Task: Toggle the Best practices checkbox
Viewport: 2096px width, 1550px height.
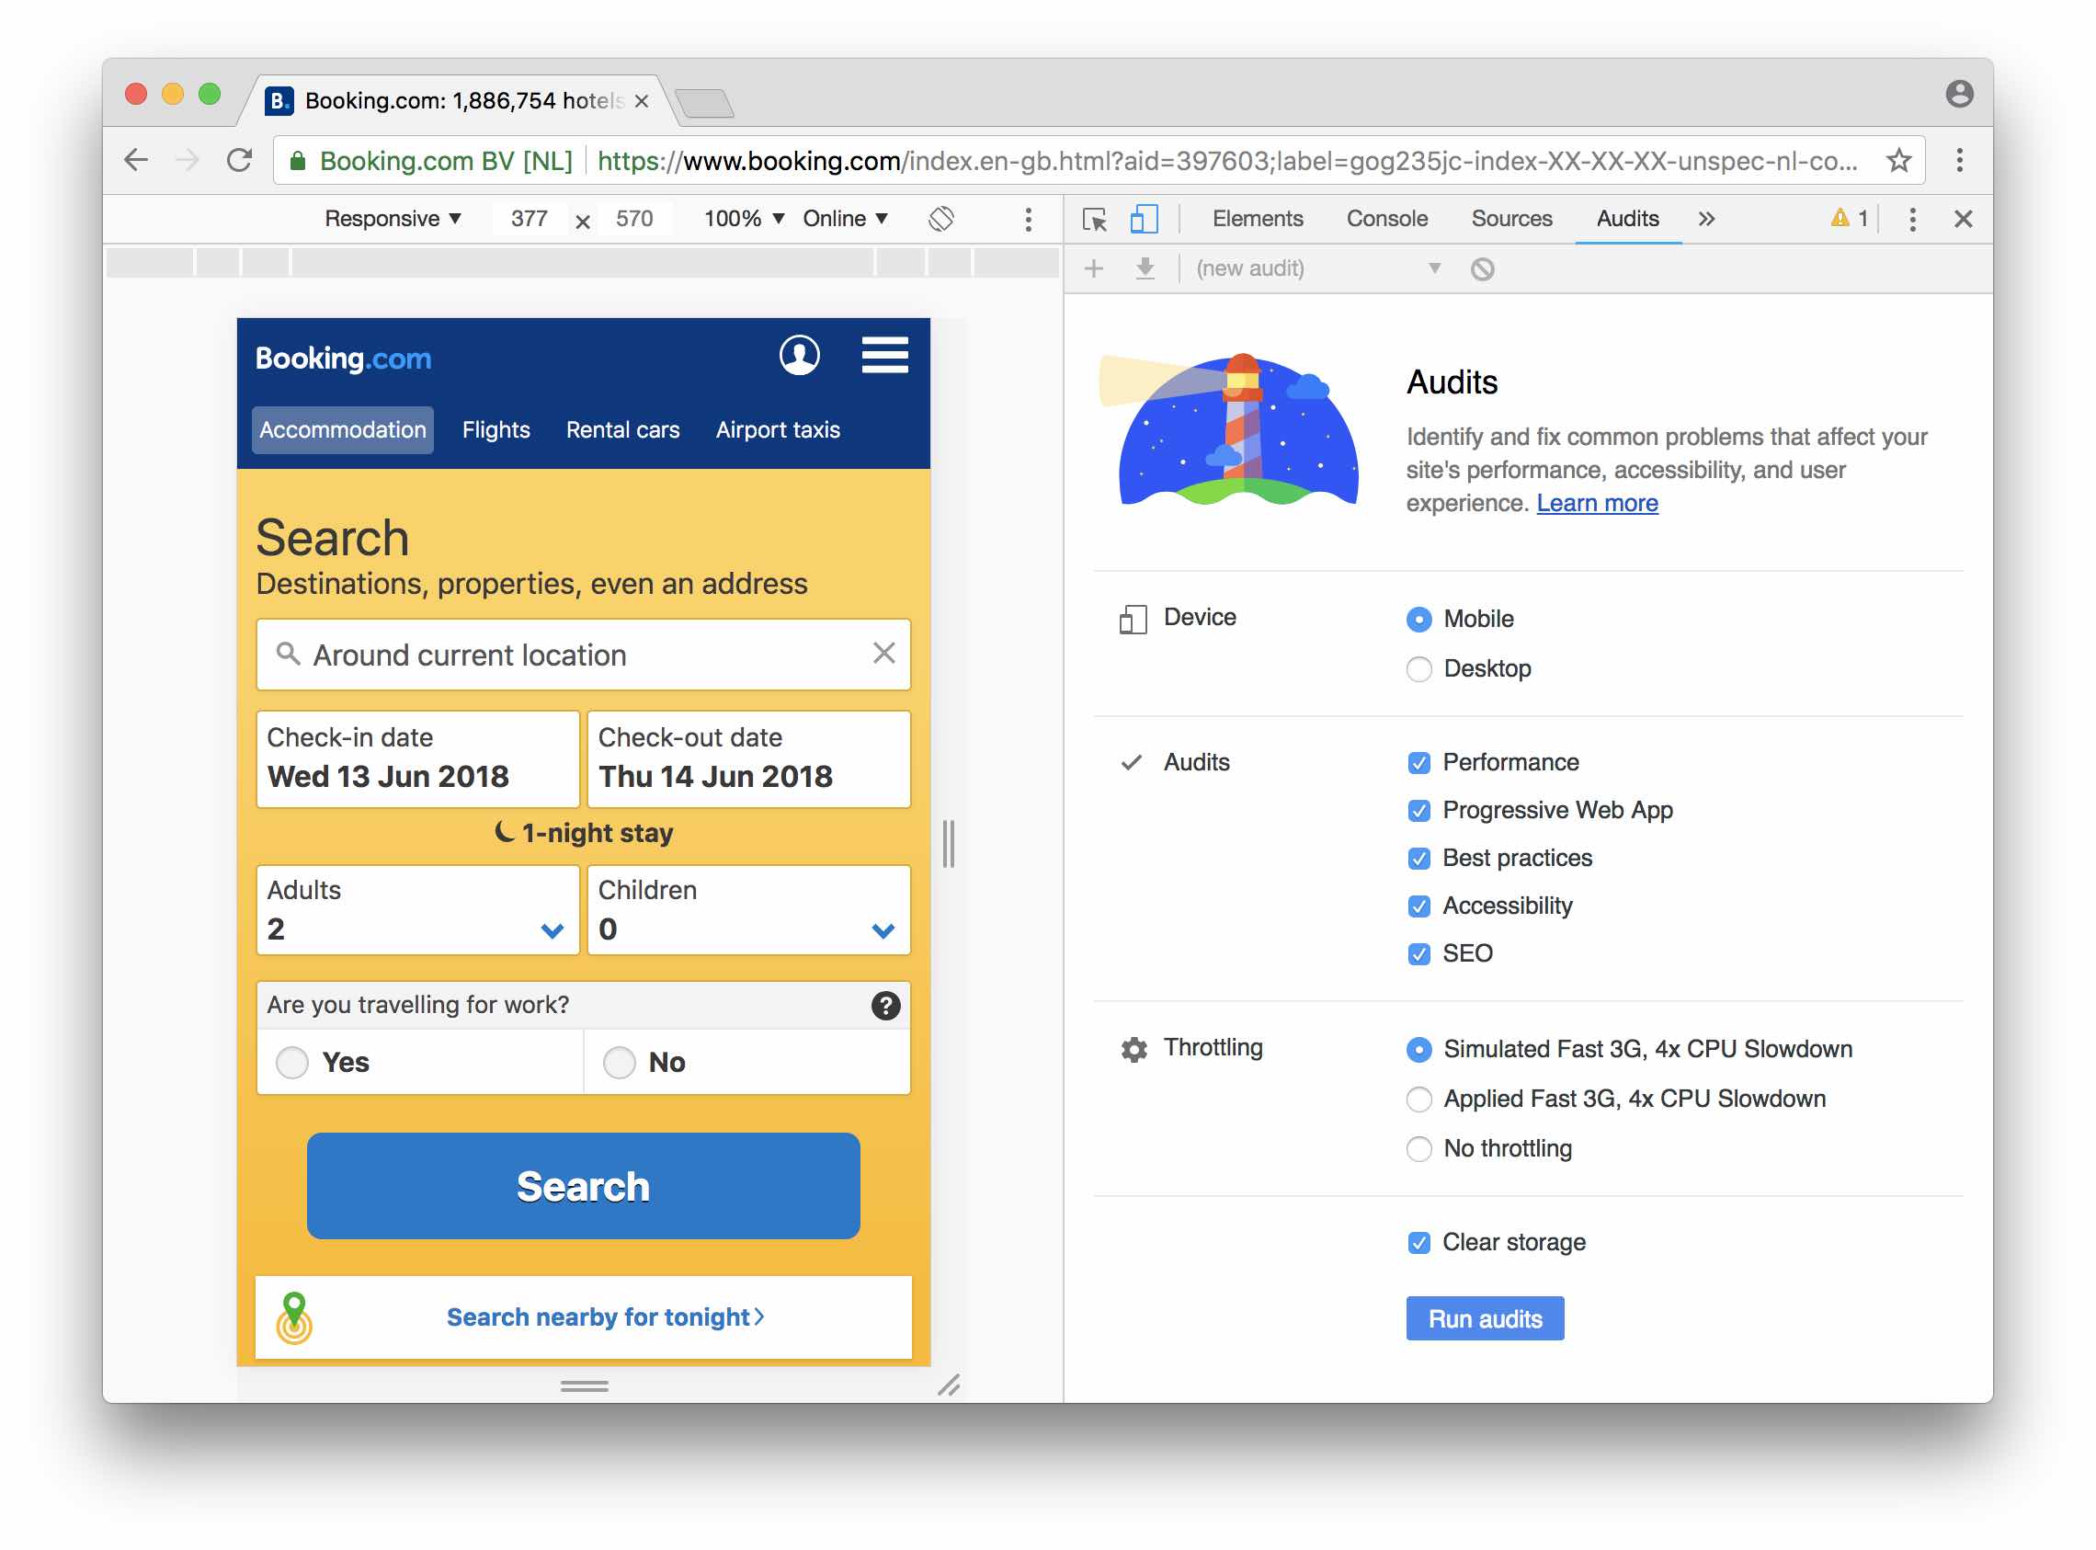Action: (x=1418, y=859)
